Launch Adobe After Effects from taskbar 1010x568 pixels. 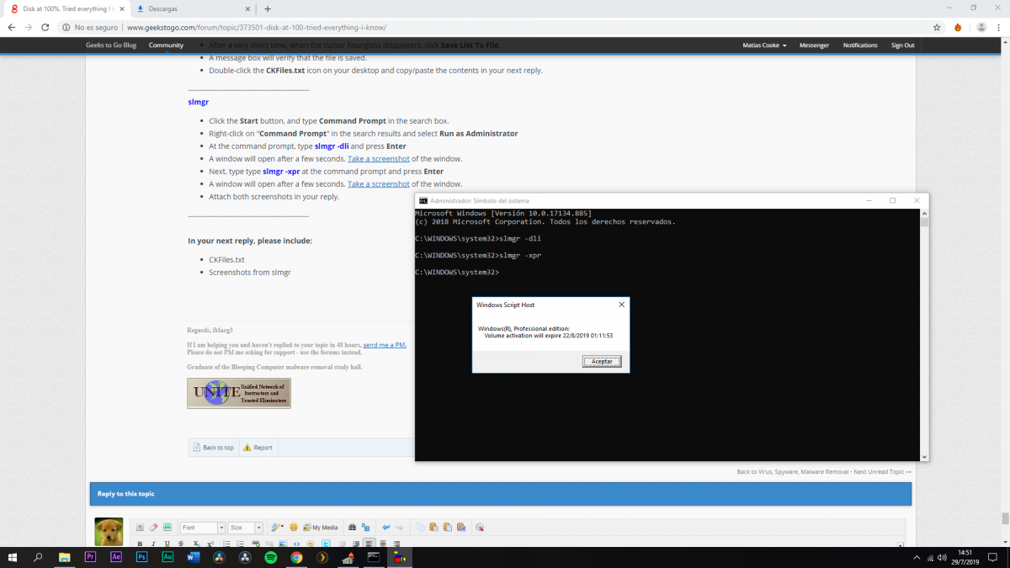pos(116,557)
